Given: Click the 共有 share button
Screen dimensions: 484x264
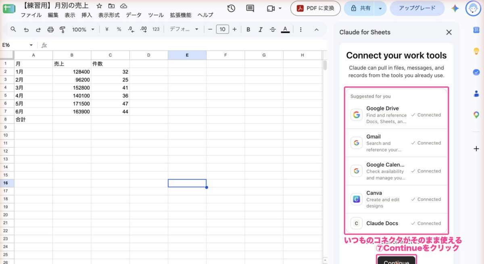Looking at the screenshot, I should [x=360, y=8].
